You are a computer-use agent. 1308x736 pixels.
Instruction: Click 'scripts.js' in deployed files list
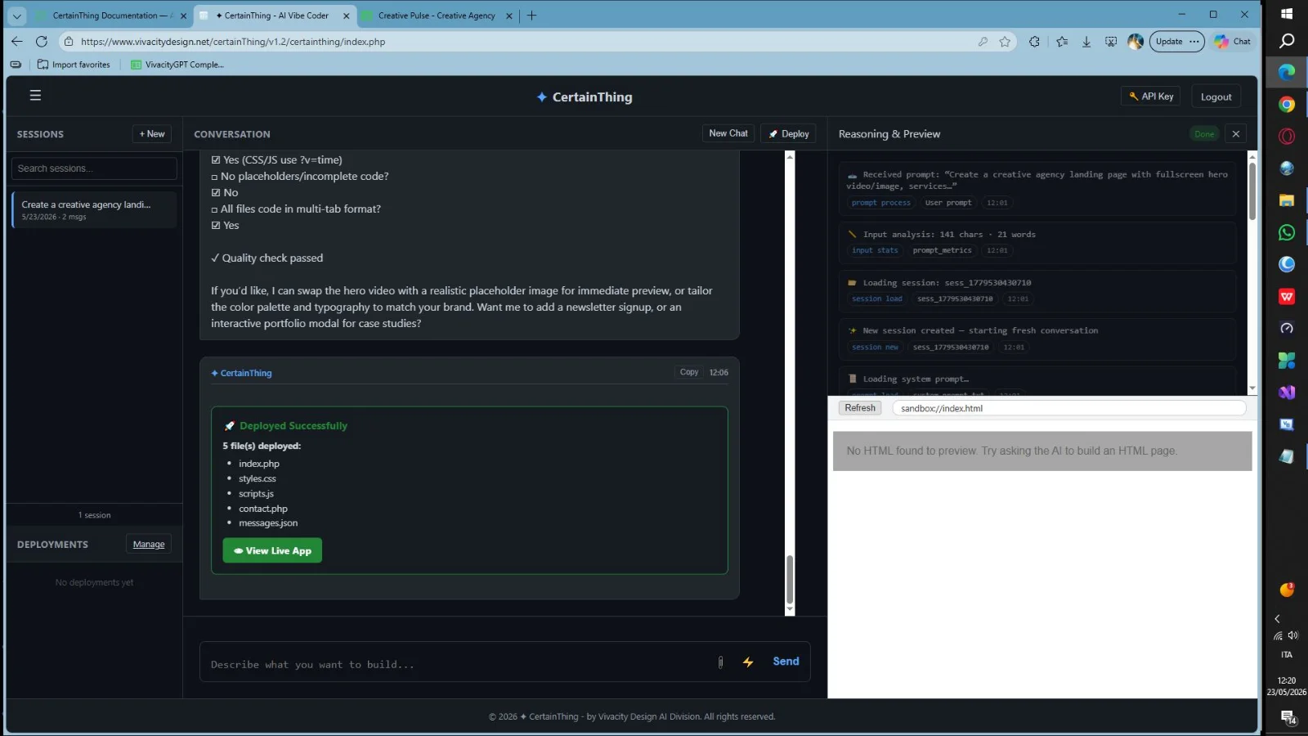pyautogui.click(x=256, y=493)
